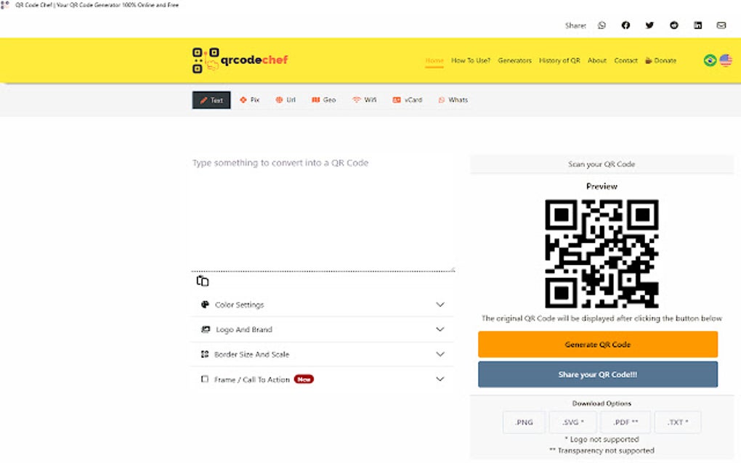Viewport: 741px width, 463px height.
Task: Open the Frame / Call To Action section
Action: tap(323, 379)
